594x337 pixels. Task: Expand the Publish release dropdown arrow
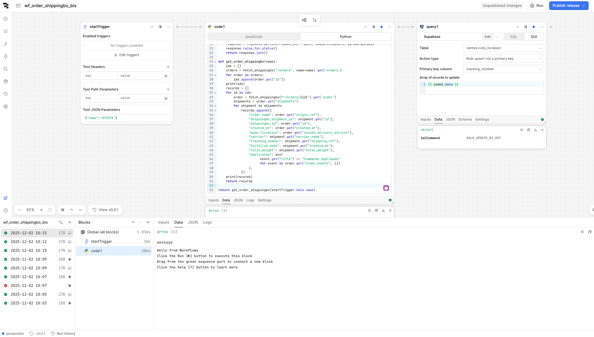click(584, 6)
